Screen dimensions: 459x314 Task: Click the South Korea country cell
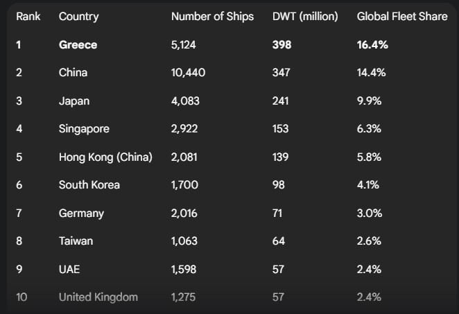tap(89, 184)
